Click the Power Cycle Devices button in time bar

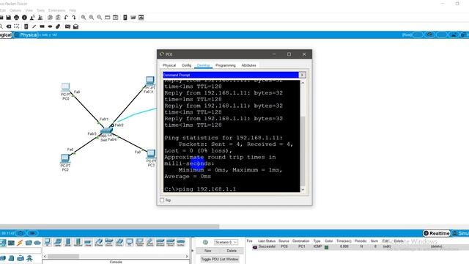click(21, 233)
